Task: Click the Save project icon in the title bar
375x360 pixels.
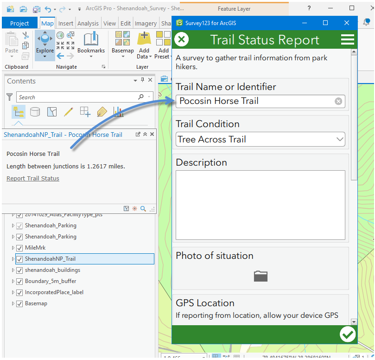Action: [x=36, y=9]
